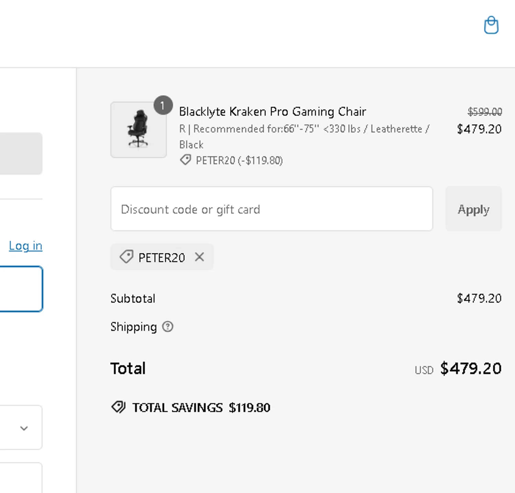Click the bold Total amount $479.20
The height and width of the screenshot is (493, 515).
click(x=471, y=368)
